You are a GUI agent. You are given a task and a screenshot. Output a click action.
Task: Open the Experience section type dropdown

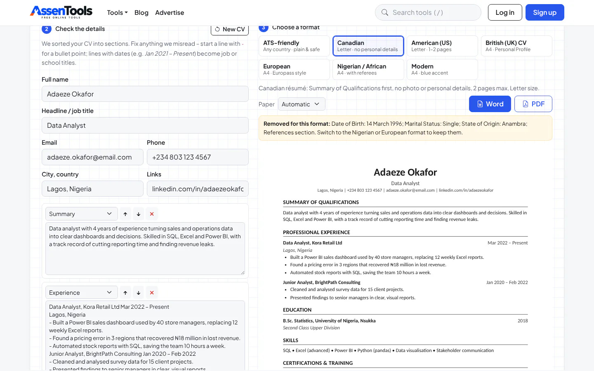click(81, 293)
